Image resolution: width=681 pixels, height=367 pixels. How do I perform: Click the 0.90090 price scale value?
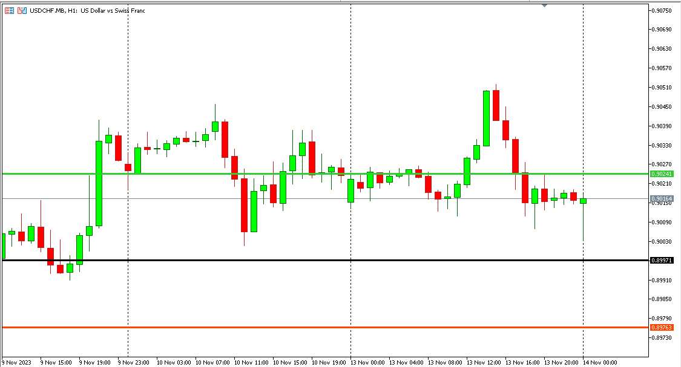pyautogui.click(x=662, y=222)
